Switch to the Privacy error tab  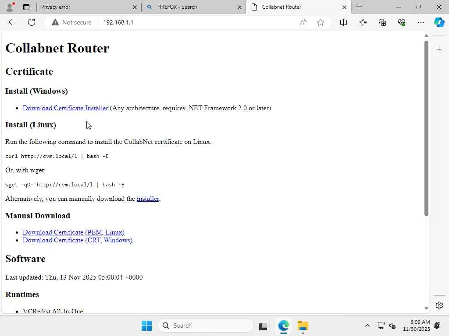88,7
